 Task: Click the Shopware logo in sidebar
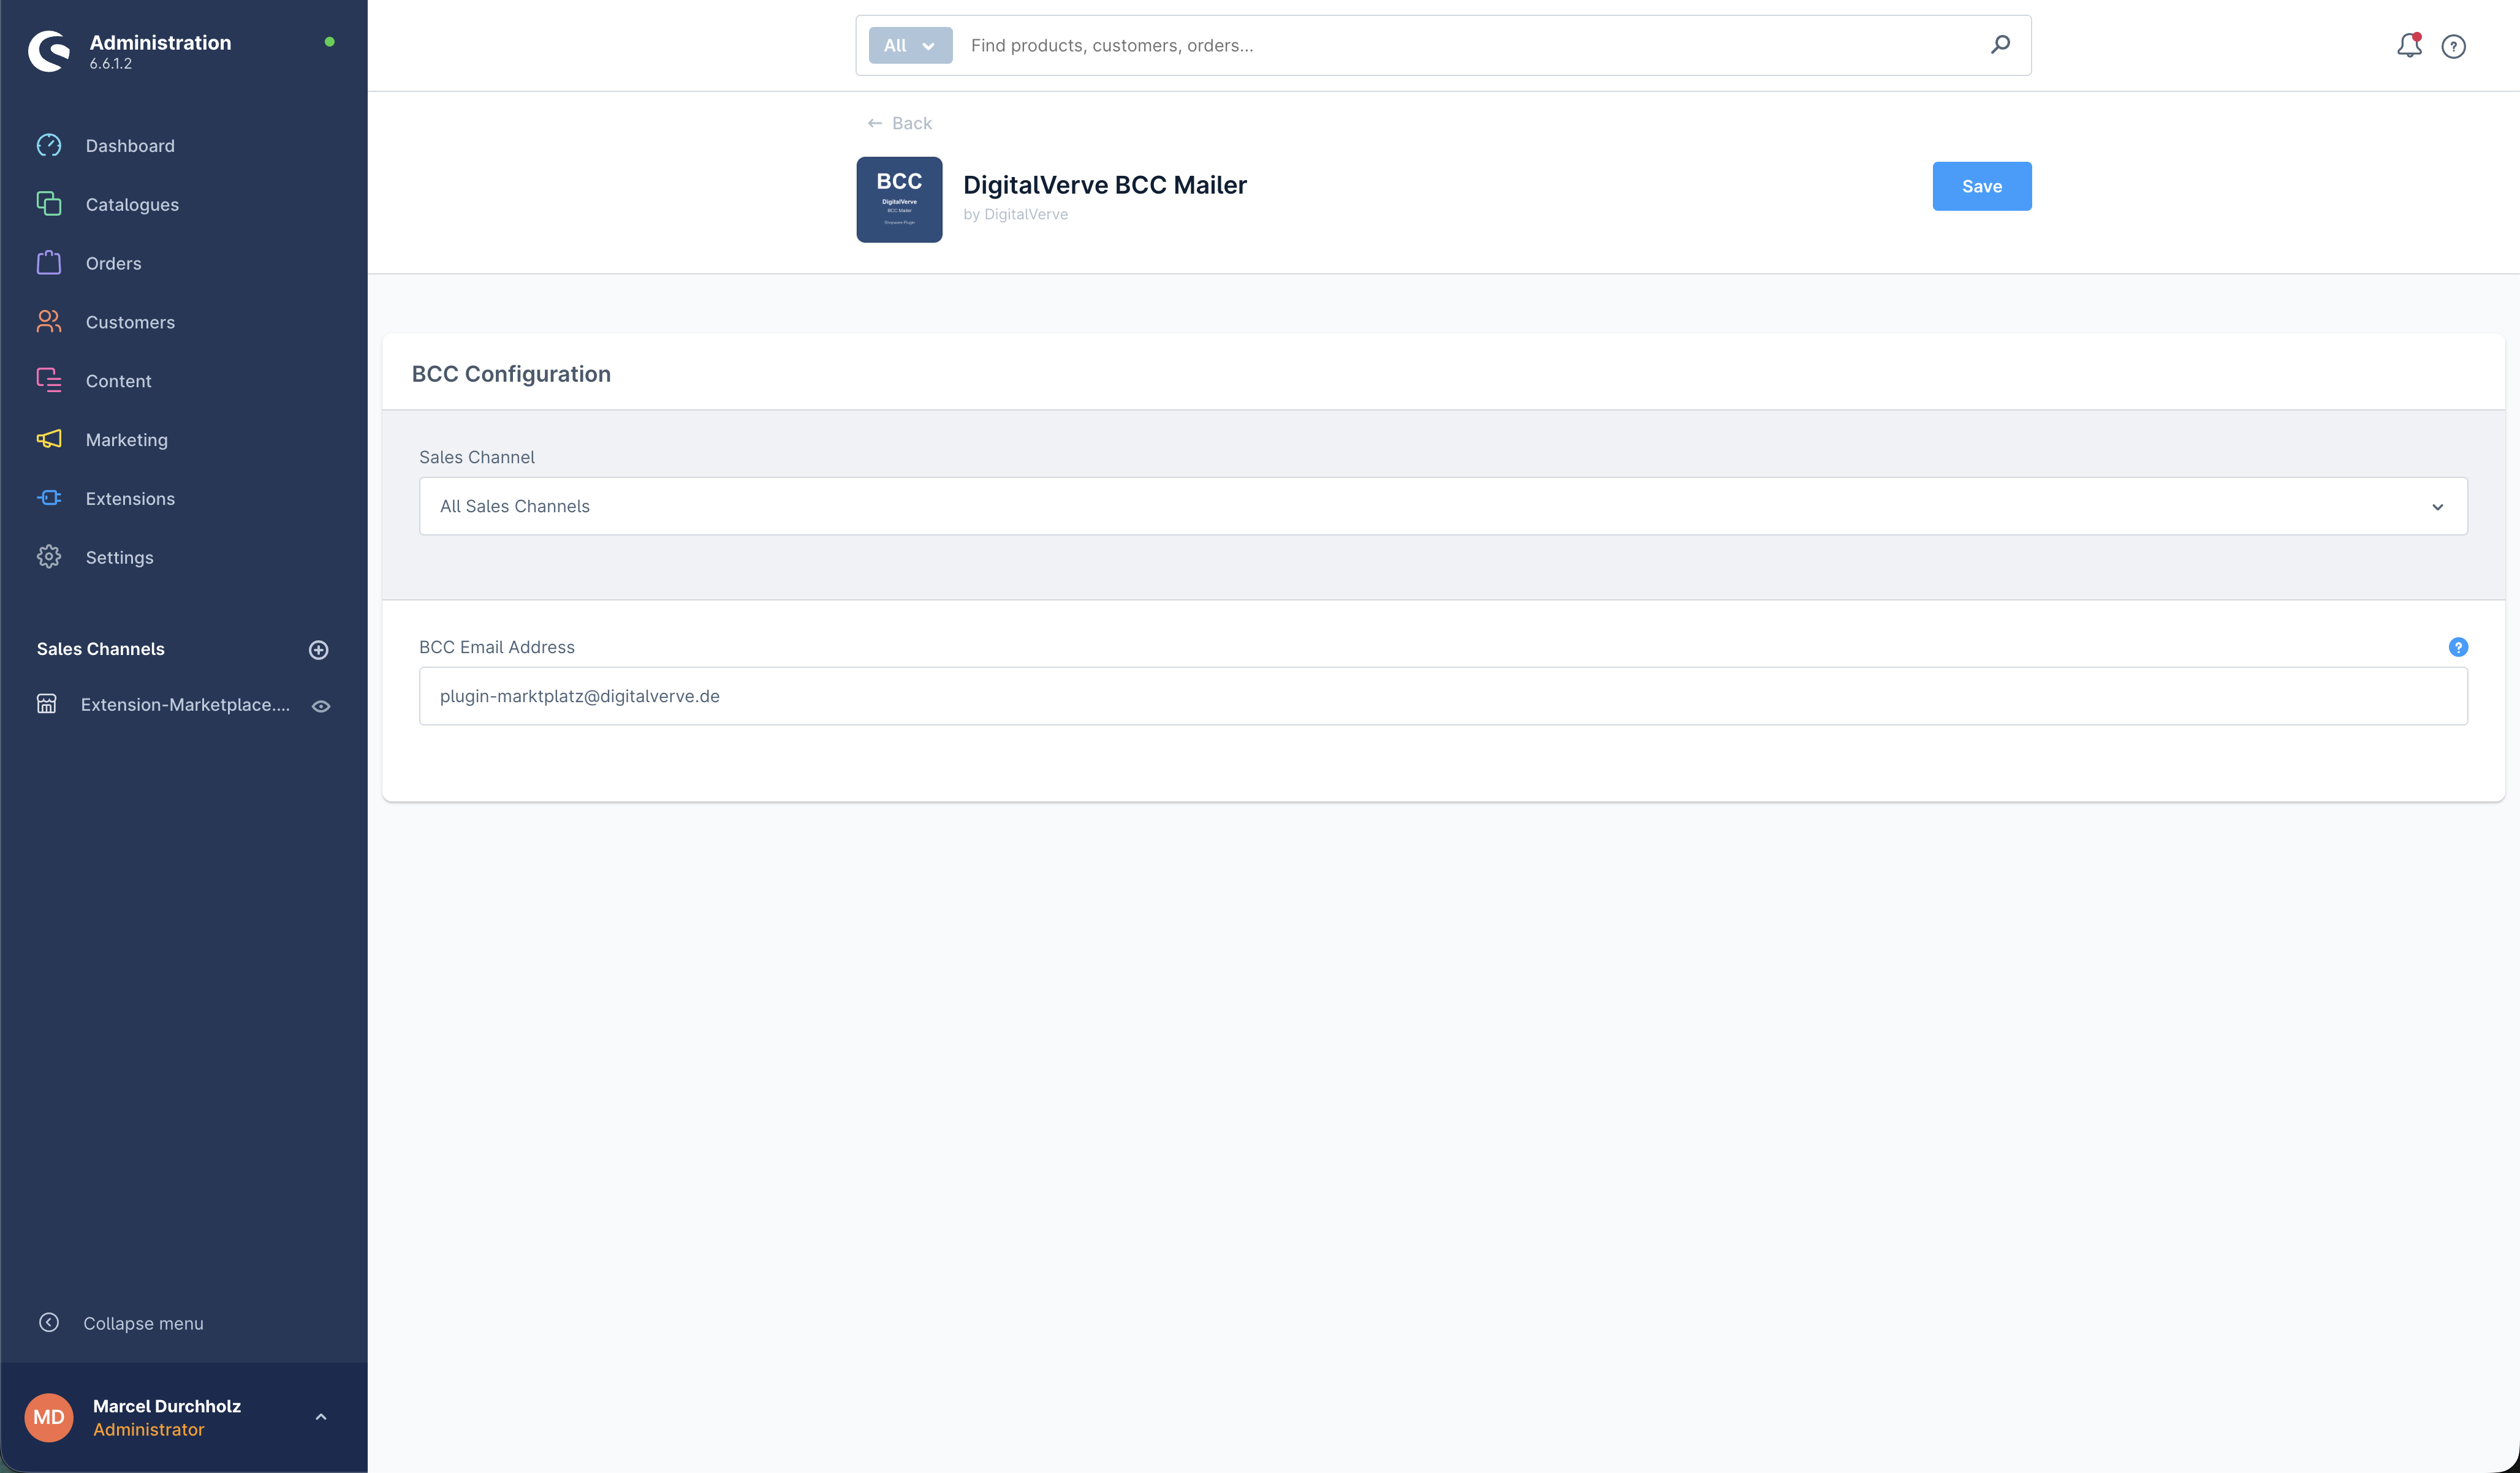pos(49,51)
